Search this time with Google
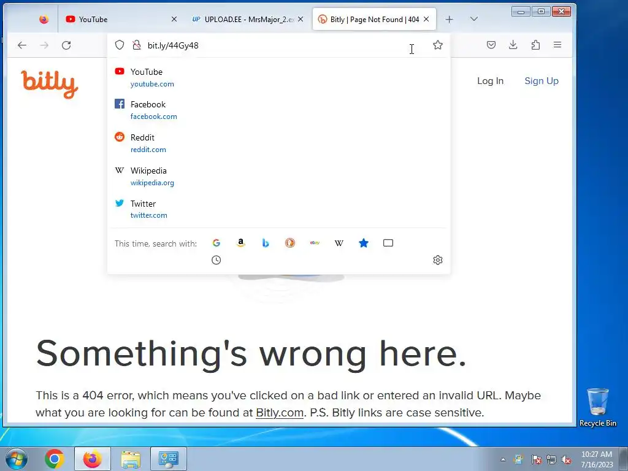Image resolution: width=628 pixels, height=471 pixels. [216, 243]
